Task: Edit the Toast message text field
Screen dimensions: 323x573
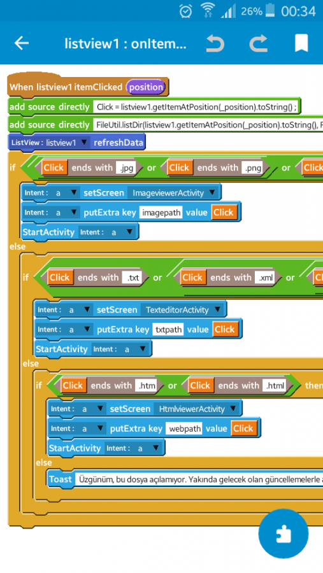Action: 199,479
